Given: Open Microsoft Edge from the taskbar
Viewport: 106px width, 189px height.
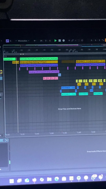Looking at the screenshot, I should tap(57, 179).
